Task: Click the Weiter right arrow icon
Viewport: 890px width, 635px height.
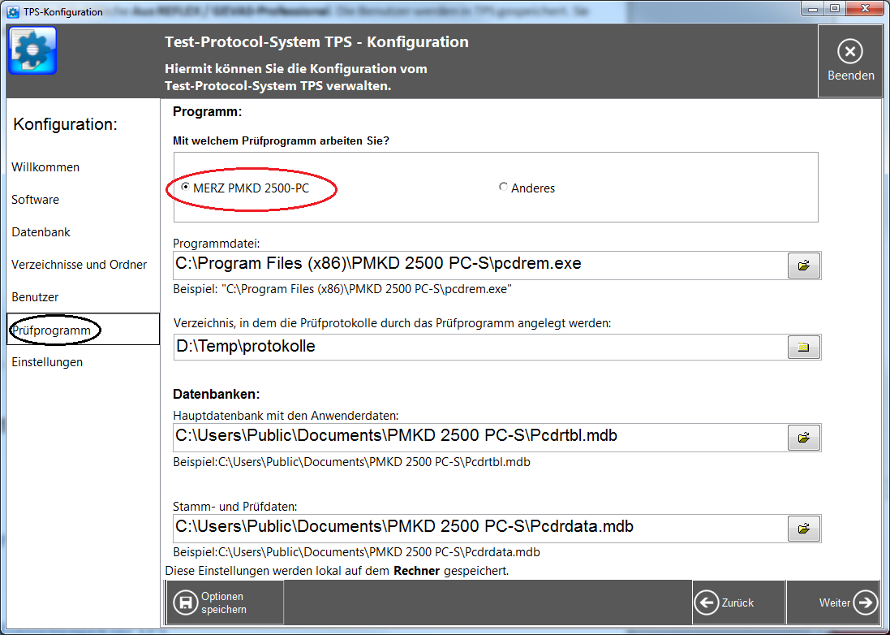Action: pos(865,602)
